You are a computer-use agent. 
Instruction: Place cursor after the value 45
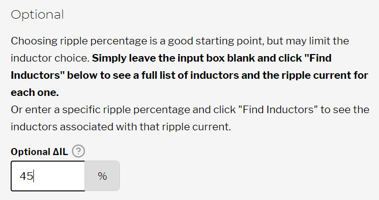34,176
